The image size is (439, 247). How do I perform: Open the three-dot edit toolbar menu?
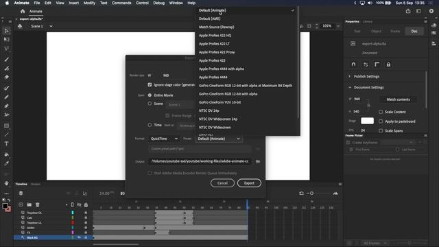(x=6, y=193)
